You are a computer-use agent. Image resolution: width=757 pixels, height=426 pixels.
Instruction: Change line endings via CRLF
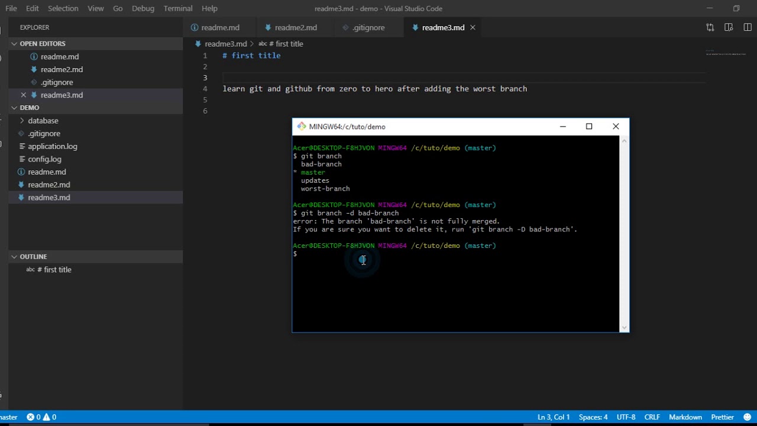pos(652,417)
